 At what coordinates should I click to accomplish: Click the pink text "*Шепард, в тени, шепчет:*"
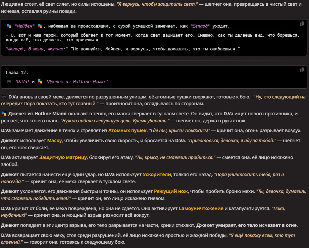37,49
